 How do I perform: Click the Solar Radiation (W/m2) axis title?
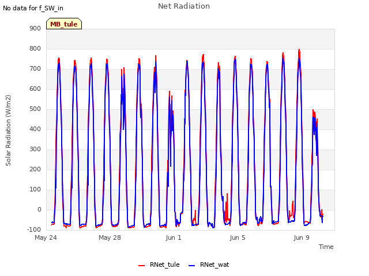8,131
